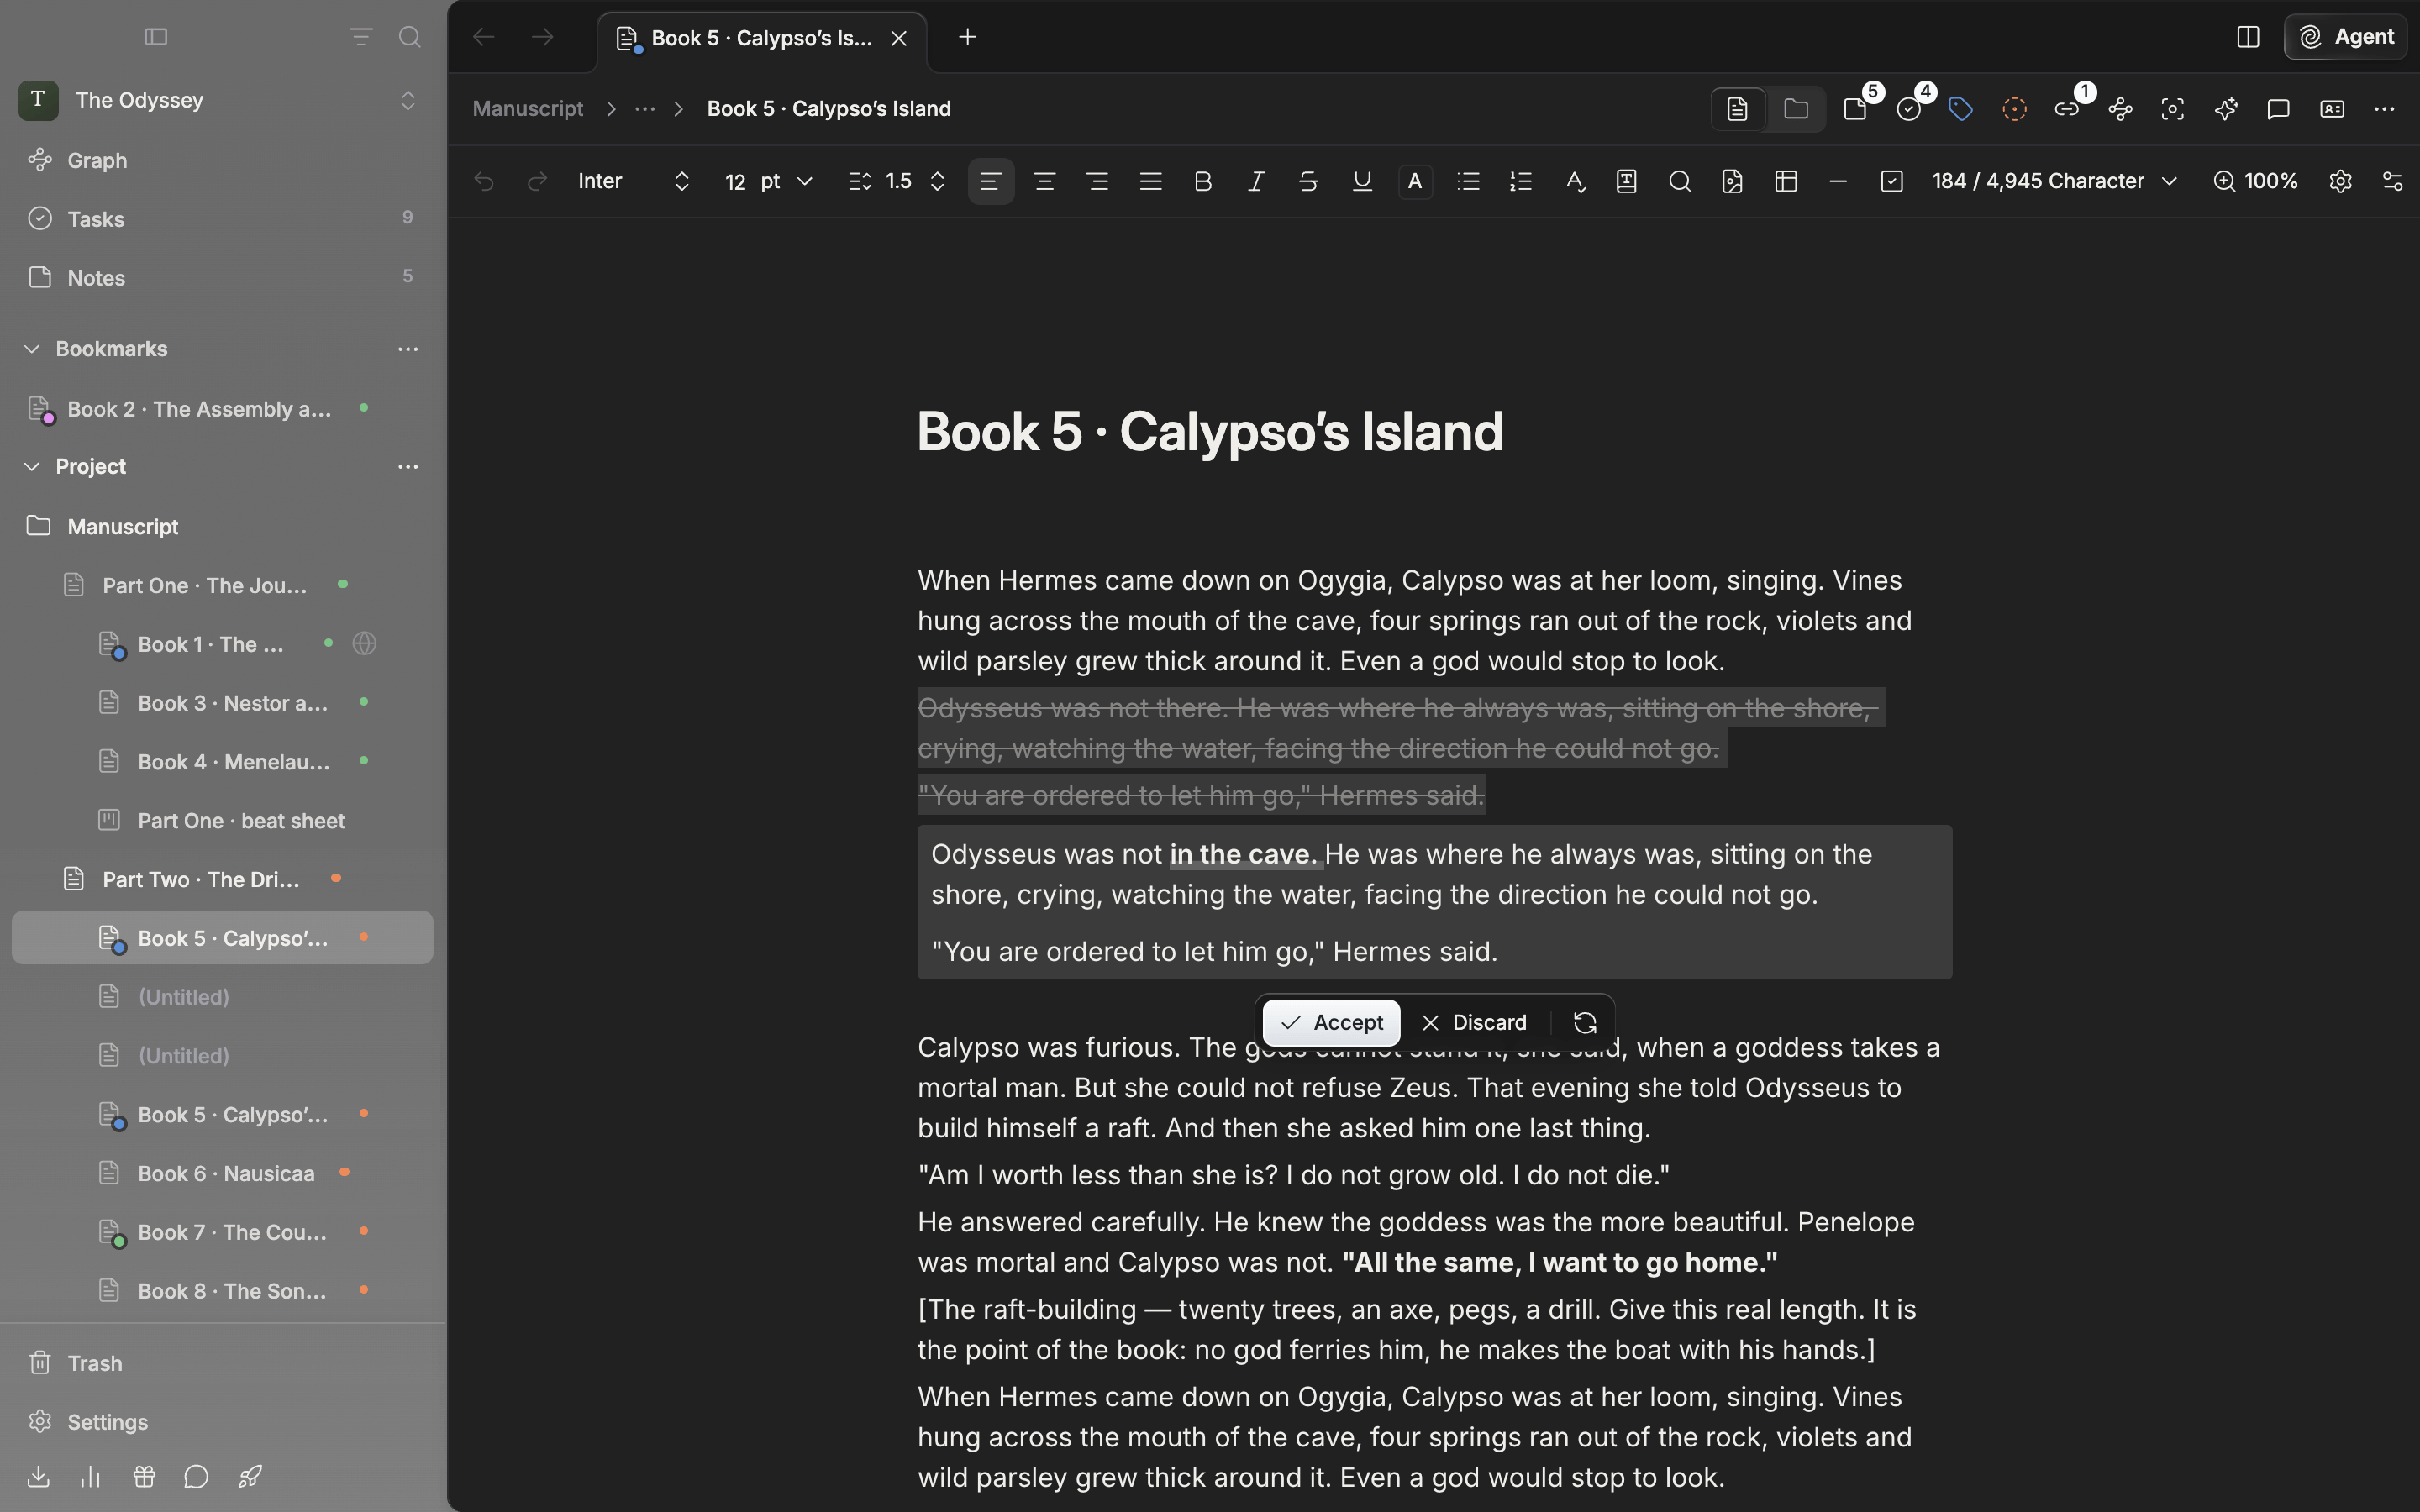Open the Inter font dropdown
The width and height of the screenshot is (2420, 1512).
tap(634, 181)
